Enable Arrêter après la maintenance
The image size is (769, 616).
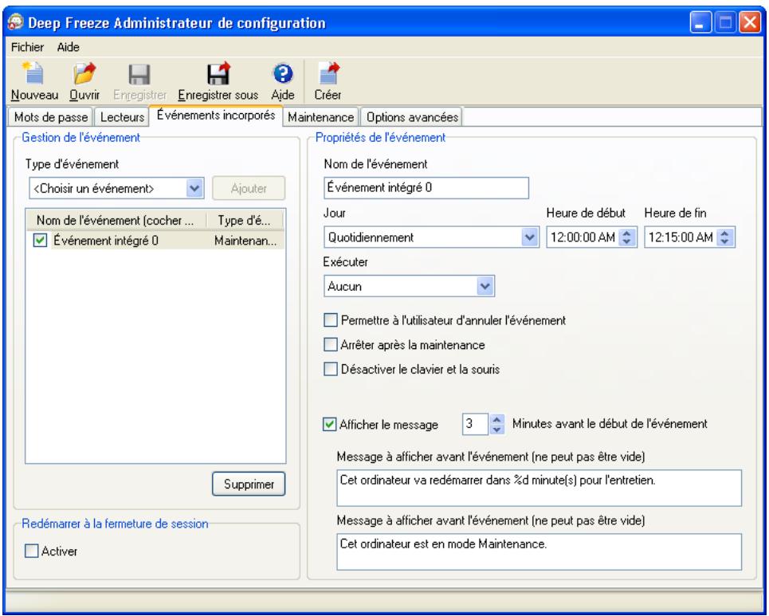(331, 345)
